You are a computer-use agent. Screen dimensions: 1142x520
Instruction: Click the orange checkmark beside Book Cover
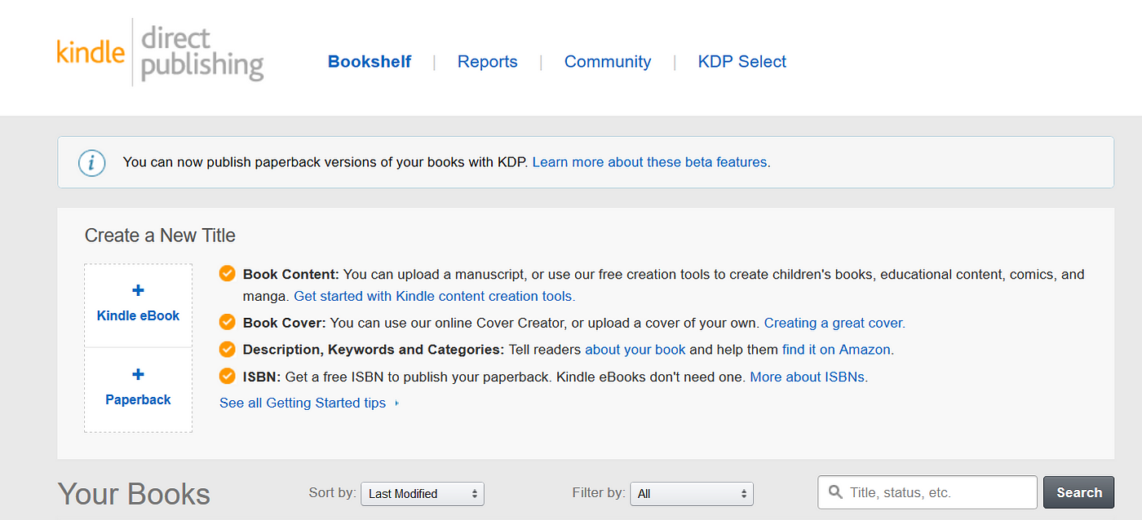point(228,322)
